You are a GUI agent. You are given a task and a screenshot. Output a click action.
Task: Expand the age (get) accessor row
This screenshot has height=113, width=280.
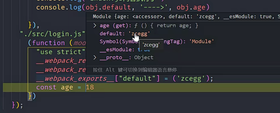(x=95, y=26)
